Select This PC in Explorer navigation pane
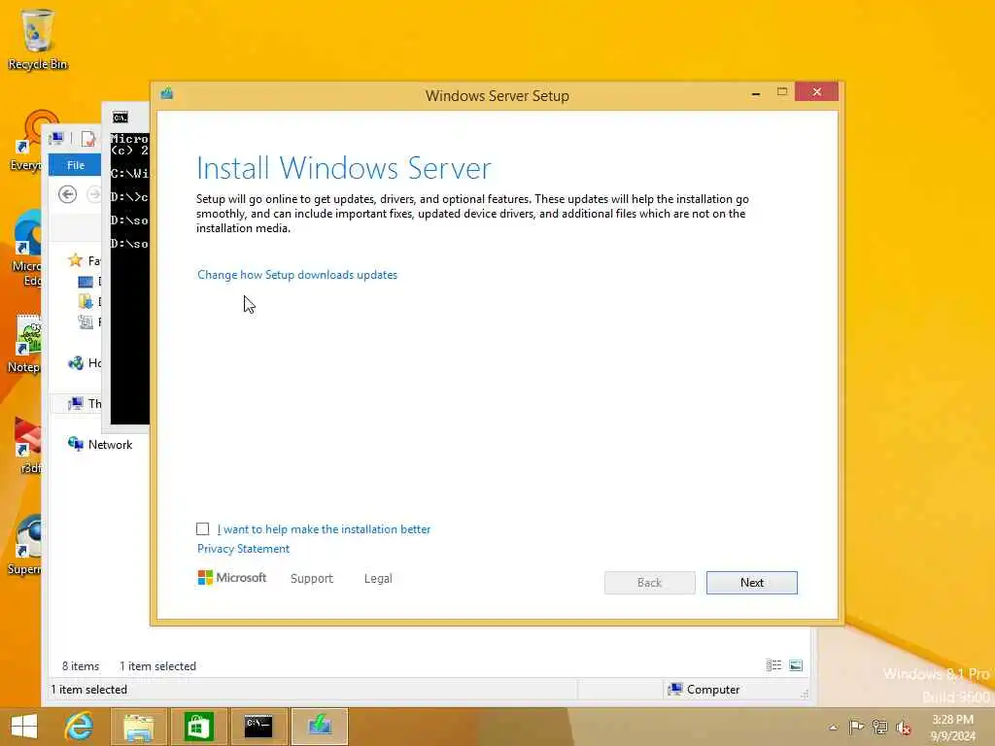995x746 pixels. [x=86, y=403]
